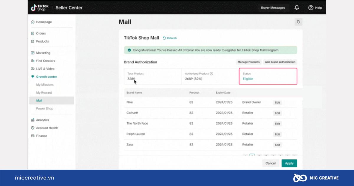Select Mall in the sidebar
Image resolution: width=354 pixels, height=186 pixels.
[x=52, y=100]
